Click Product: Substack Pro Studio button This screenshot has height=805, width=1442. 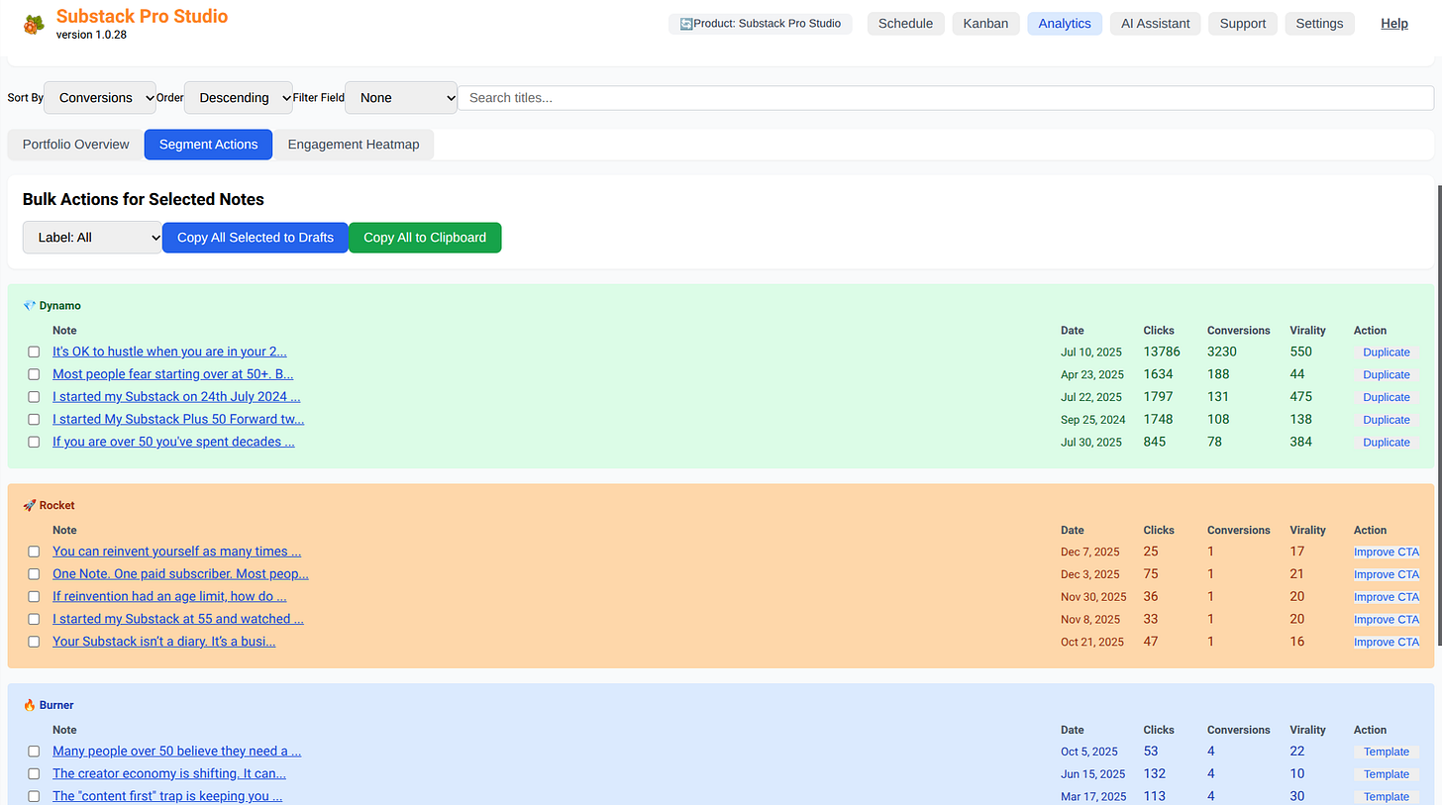coord(761,24)
